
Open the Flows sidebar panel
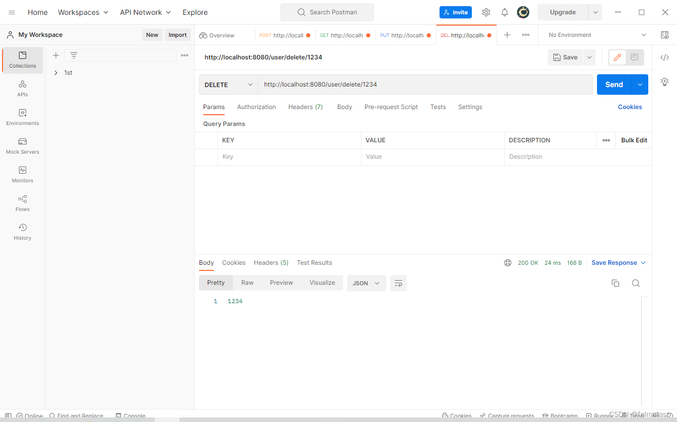pos(22,203)
